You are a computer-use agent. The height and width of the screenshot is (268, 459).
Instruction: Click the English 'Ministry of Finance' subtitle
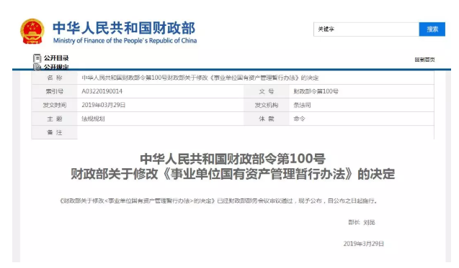(125, 40)
